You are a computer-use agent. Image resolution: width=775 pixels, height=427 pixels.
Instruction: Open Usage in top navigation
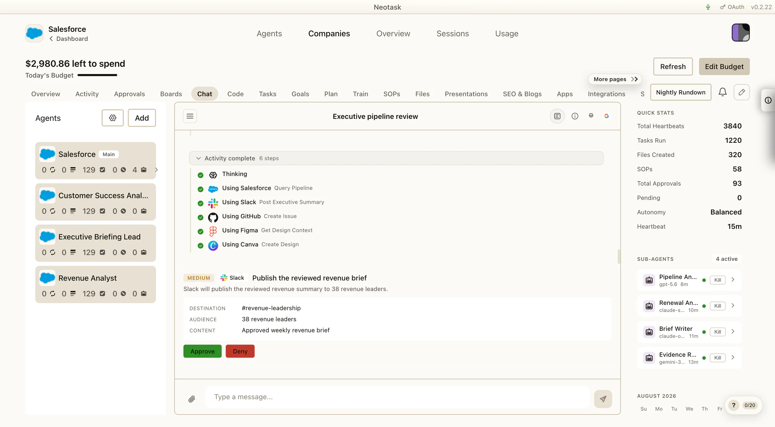(x=507, y=34)
